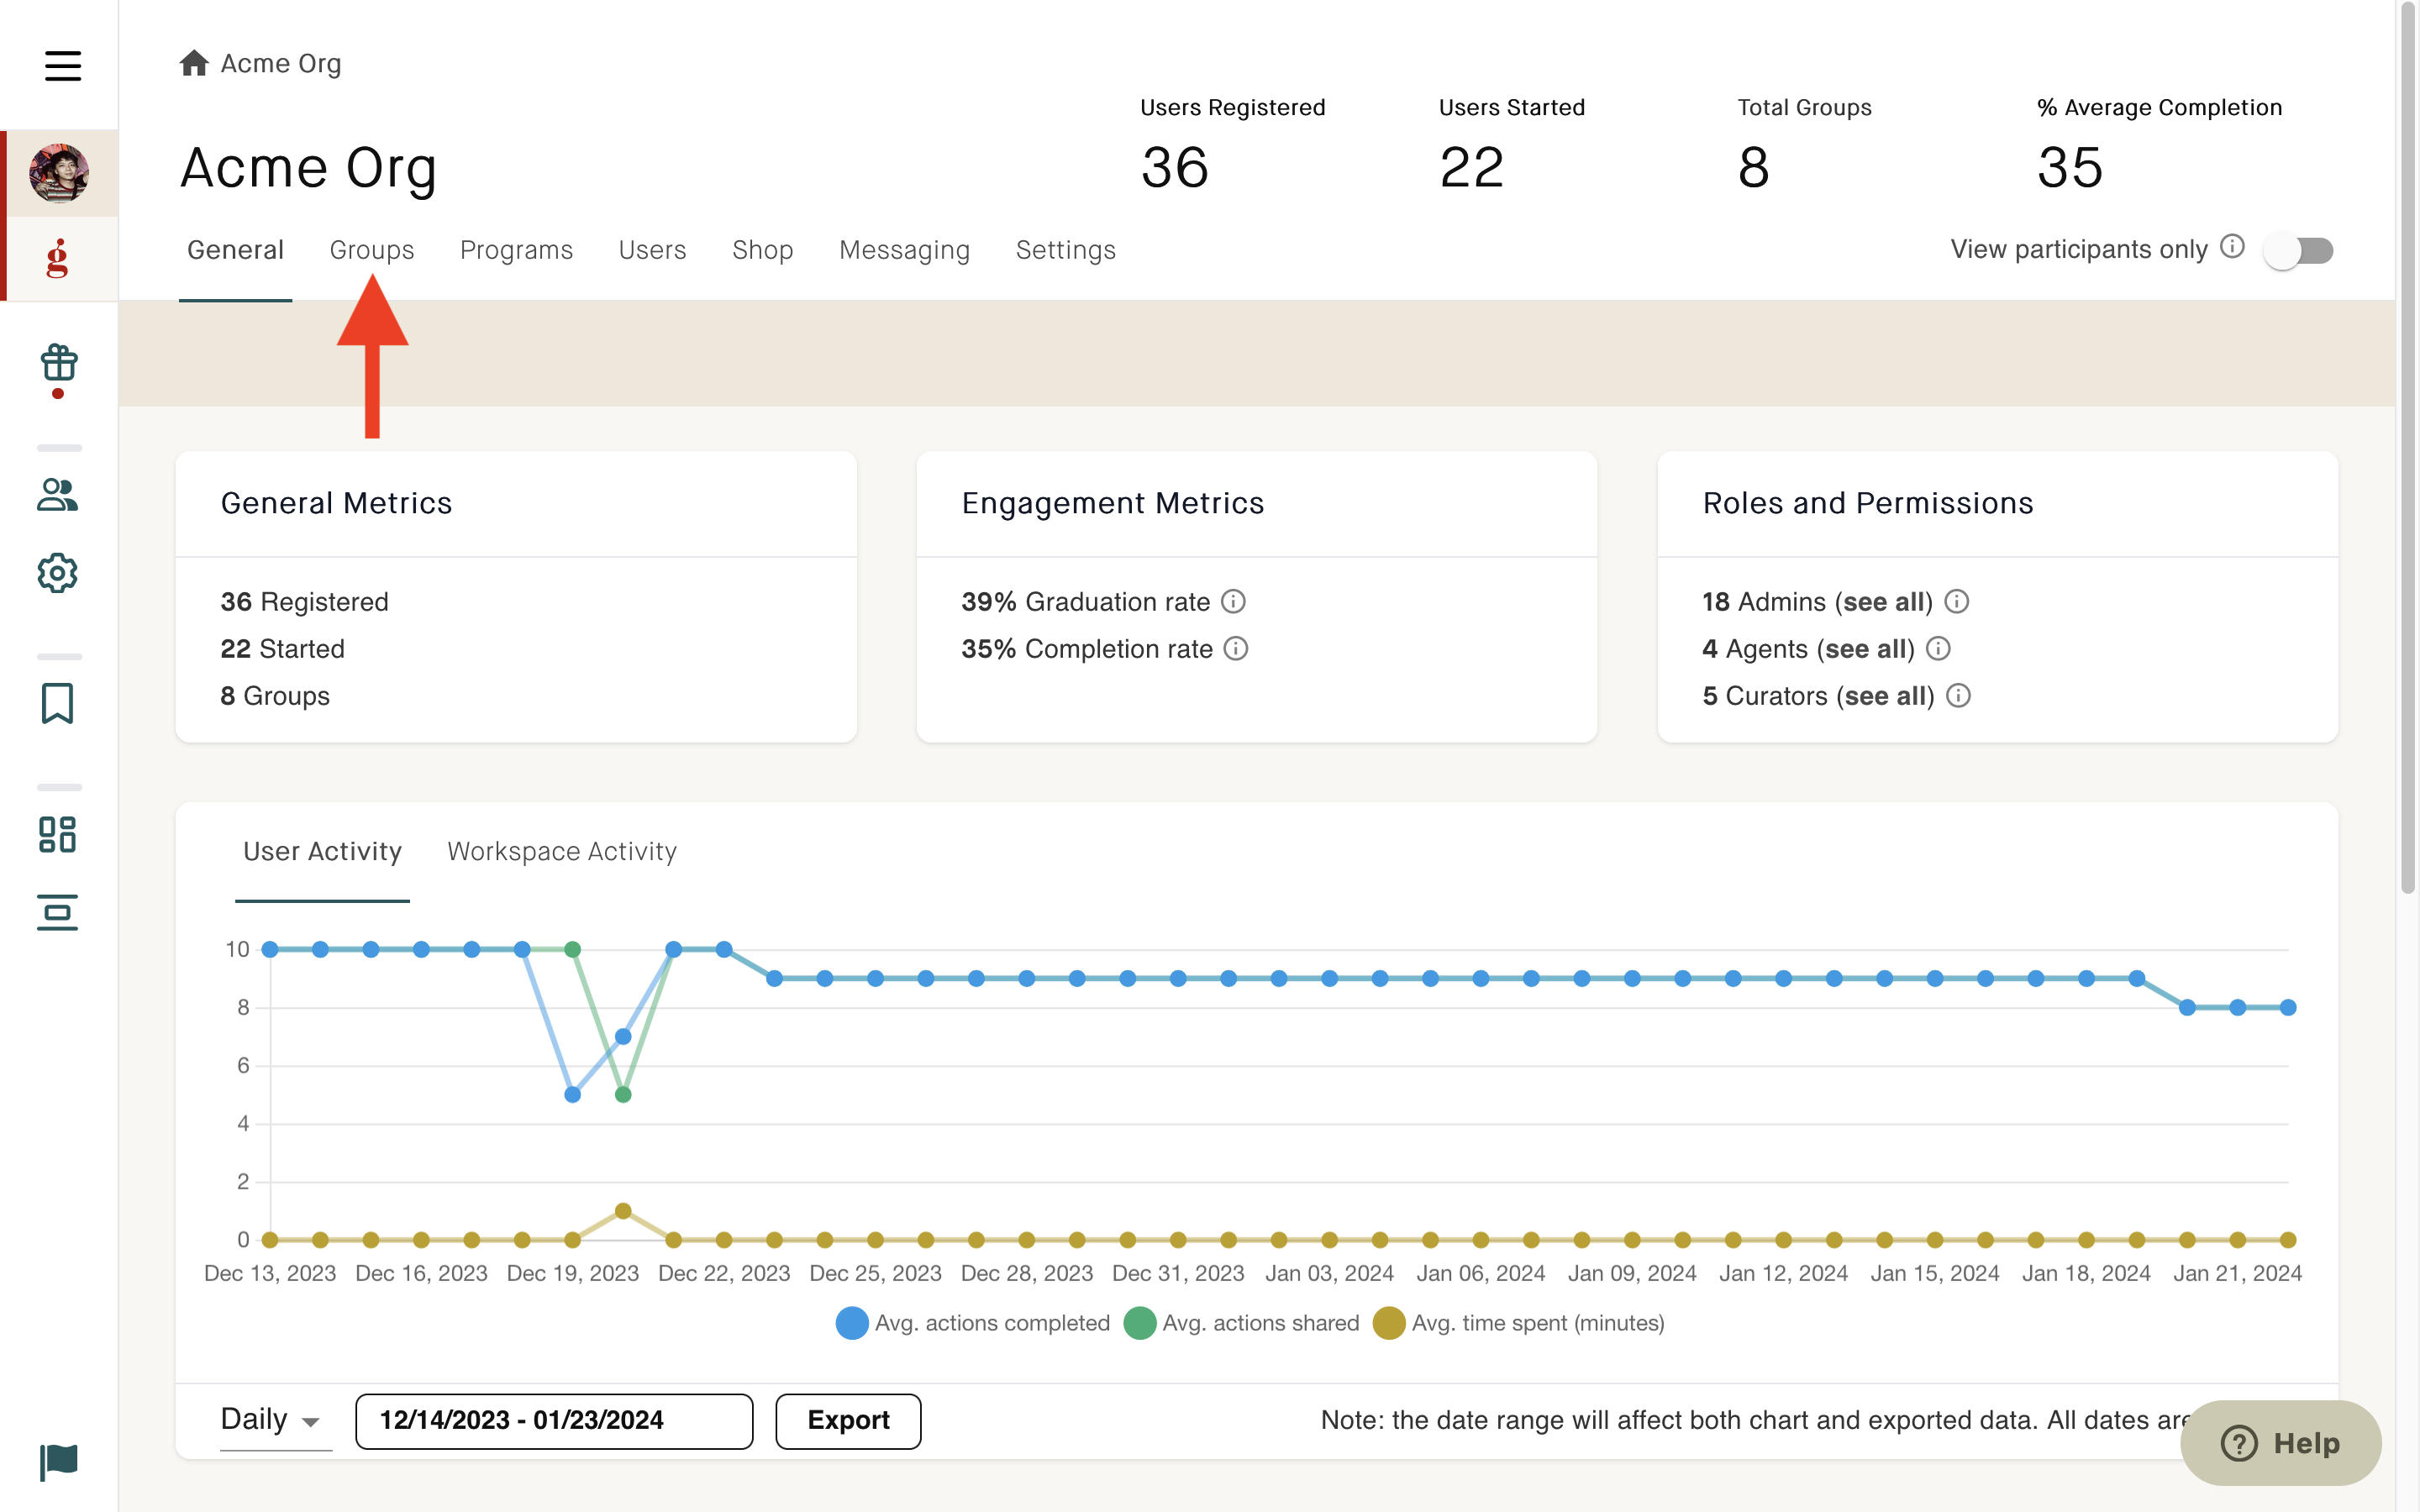Open the dashboard grid icon
Screen dimensions: 2420x1512
[x=58, y=834]
